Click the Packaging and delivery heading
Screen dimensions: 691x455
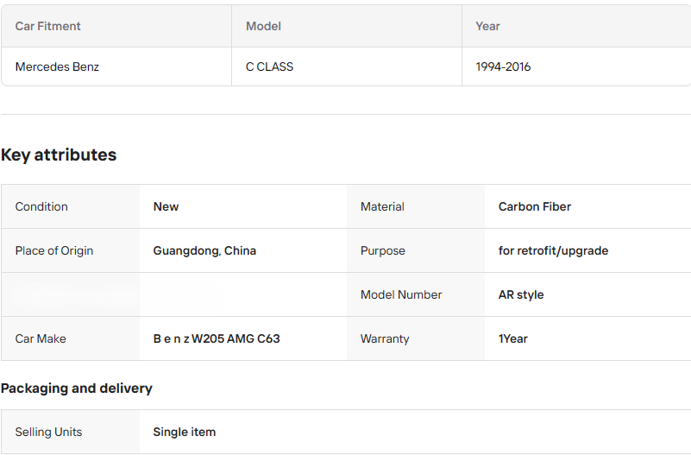(x=77, y=389)
